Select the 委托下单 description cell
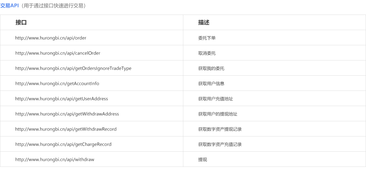 click(x=207, y=38)
